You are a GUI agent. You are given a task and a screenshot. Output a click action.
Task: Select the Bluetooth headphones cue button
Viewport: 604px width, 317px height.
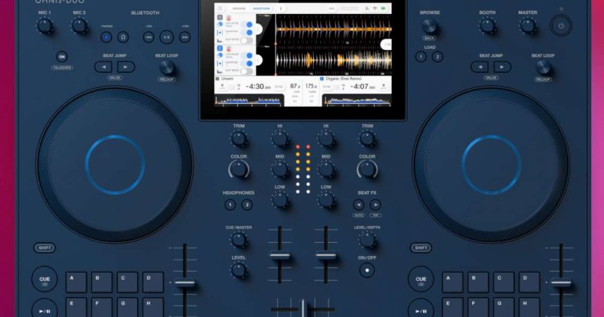pyautogui.click(x=124, y=37)
